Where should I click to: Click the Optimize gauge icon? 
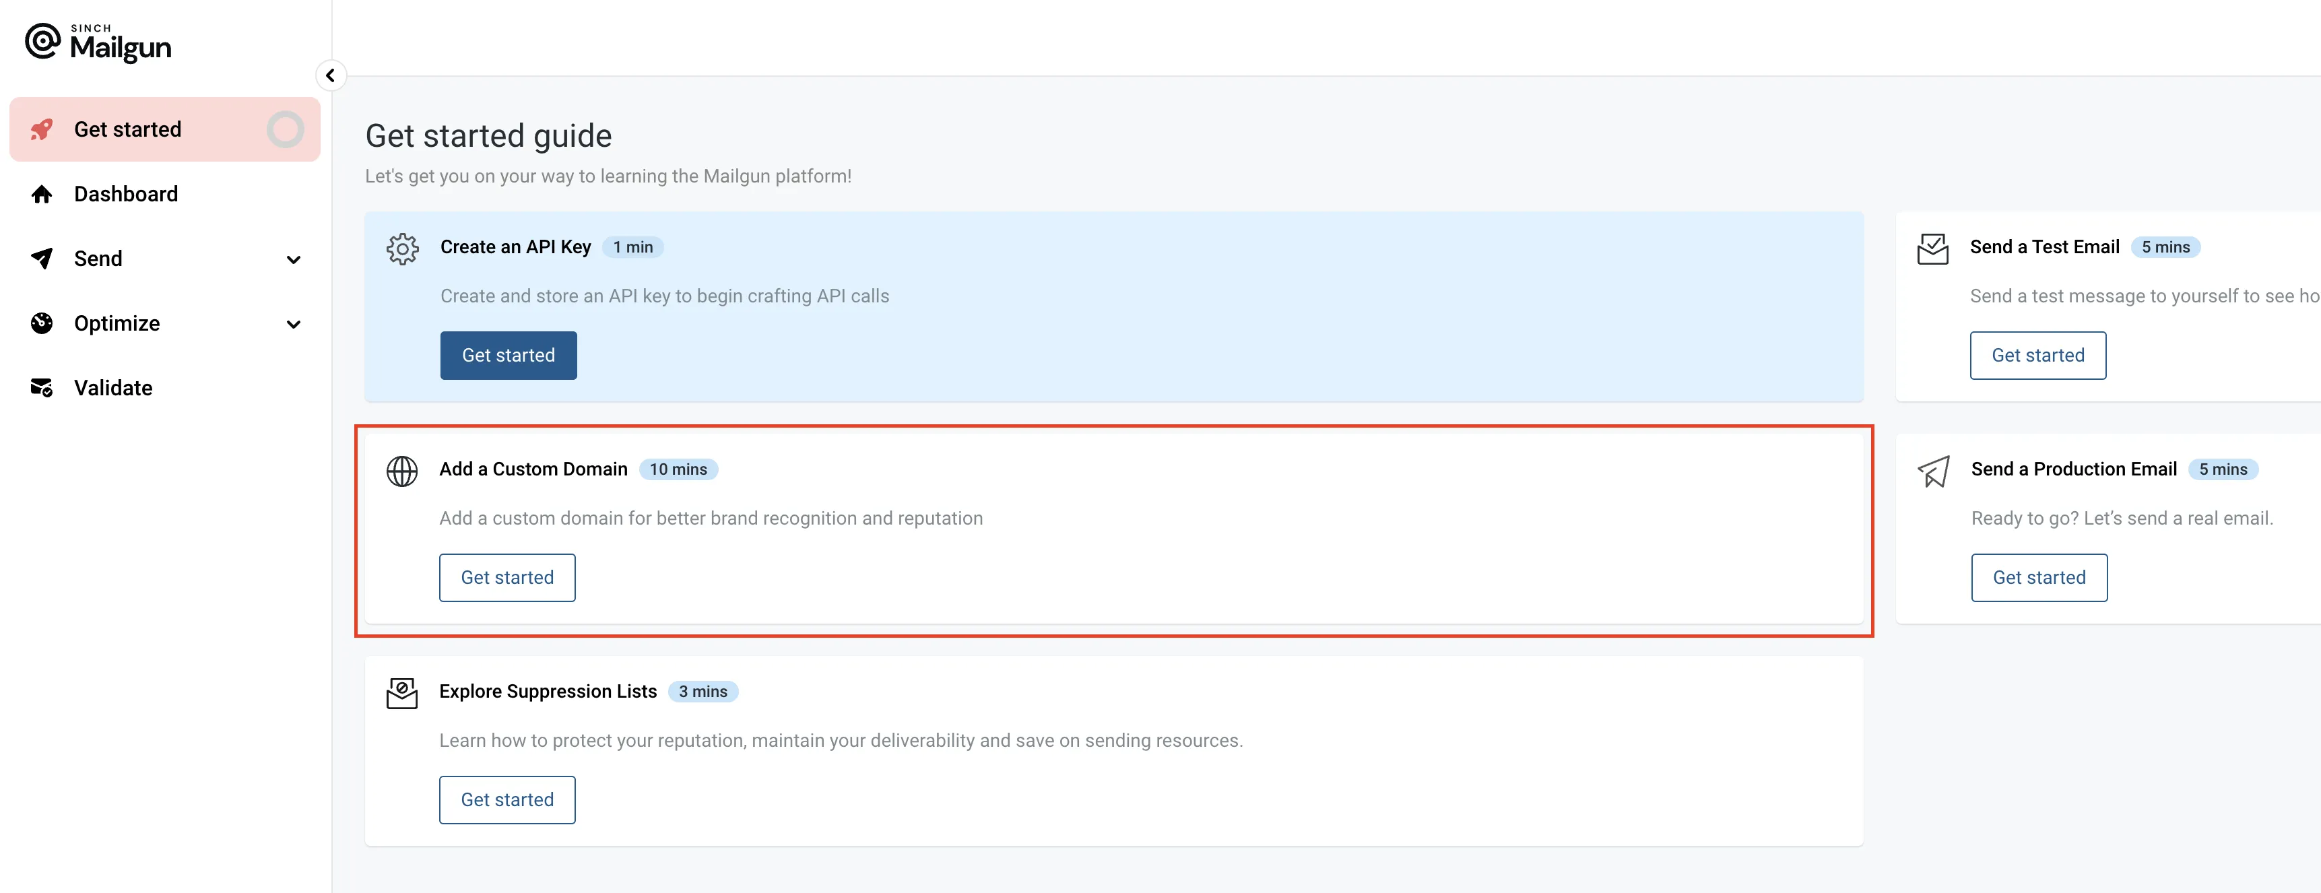(42, 323)
